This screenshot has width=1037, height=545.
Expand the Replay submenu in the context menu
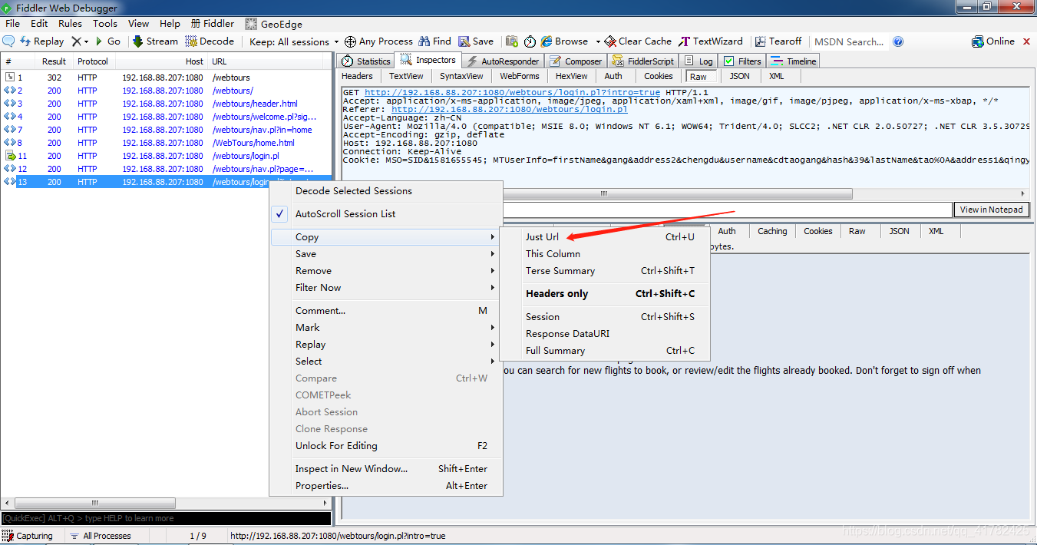click(385, 345)
